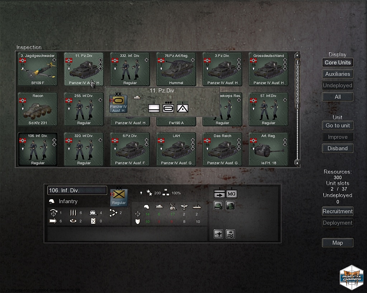Click the MG icon in unit details

[x=232, y=194]
